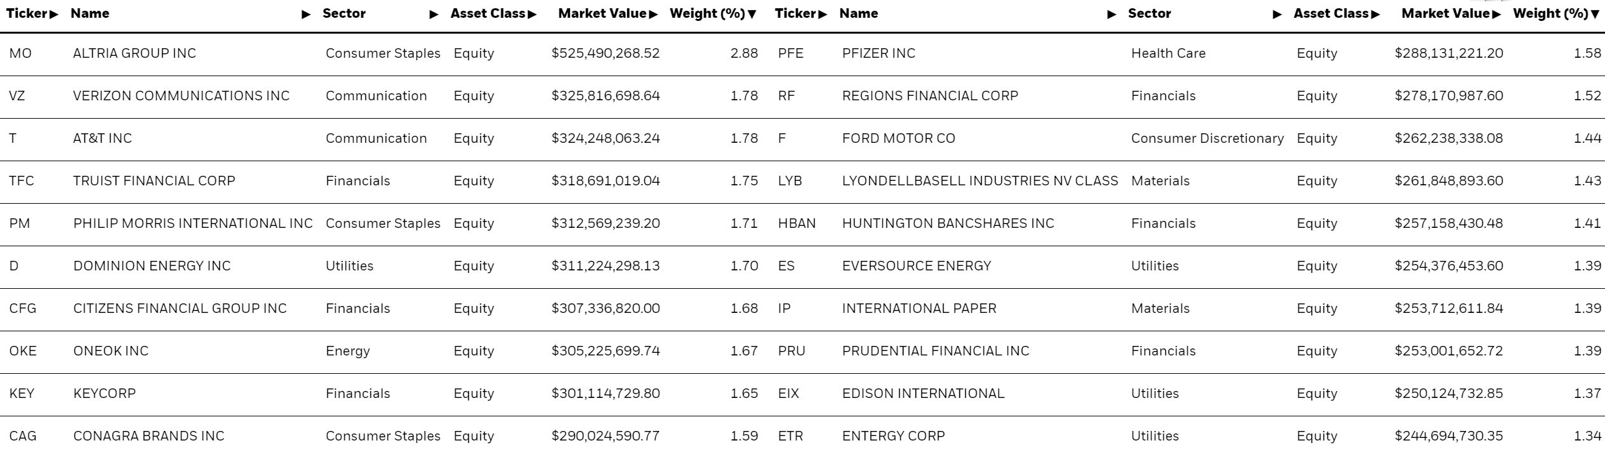Sort left table by Market Value arrow
The image size is (1605, 450).
pyautogui.click(x=653, y=14)
